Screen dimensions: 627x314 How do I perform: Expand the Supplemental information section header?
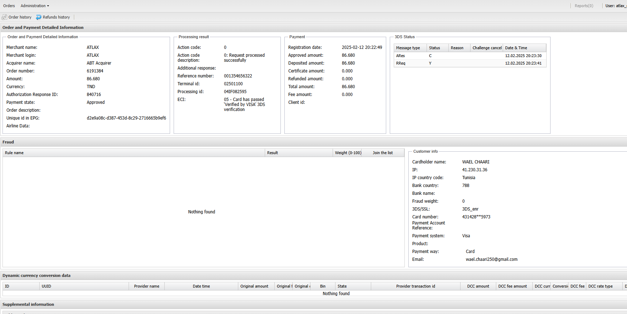click(x=28, y=304)
